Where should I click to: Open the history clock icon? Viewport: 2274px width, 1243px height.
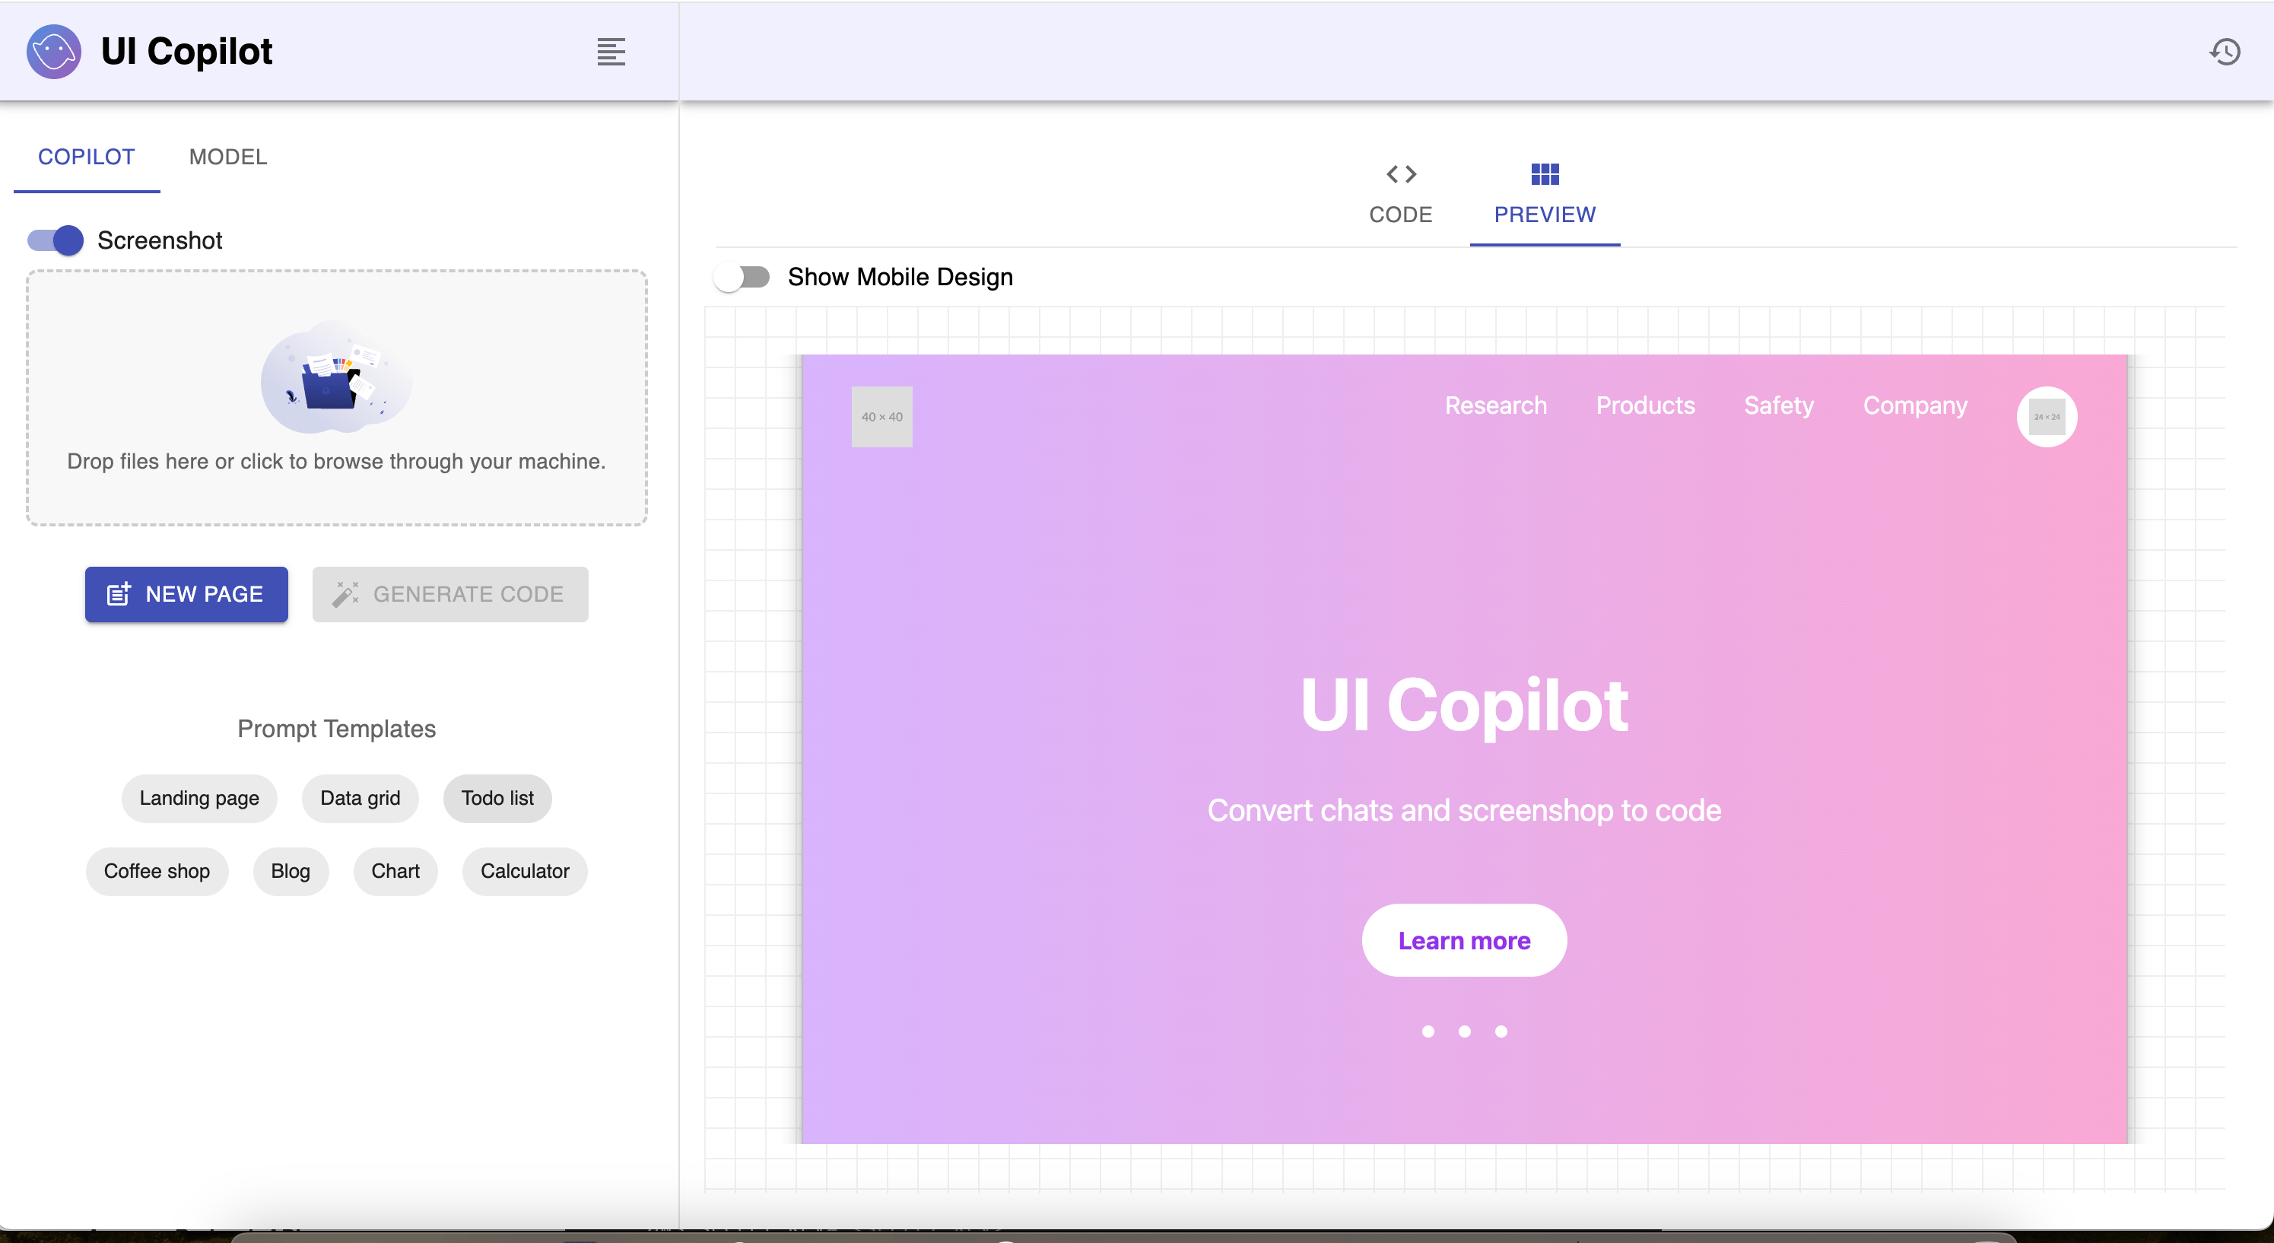2225,51
